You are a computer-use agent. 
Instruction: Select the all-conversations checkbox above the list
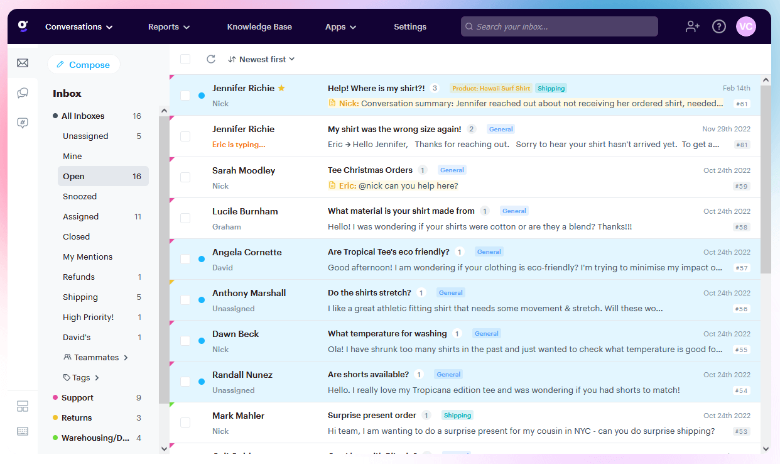(x=185, y=58)
